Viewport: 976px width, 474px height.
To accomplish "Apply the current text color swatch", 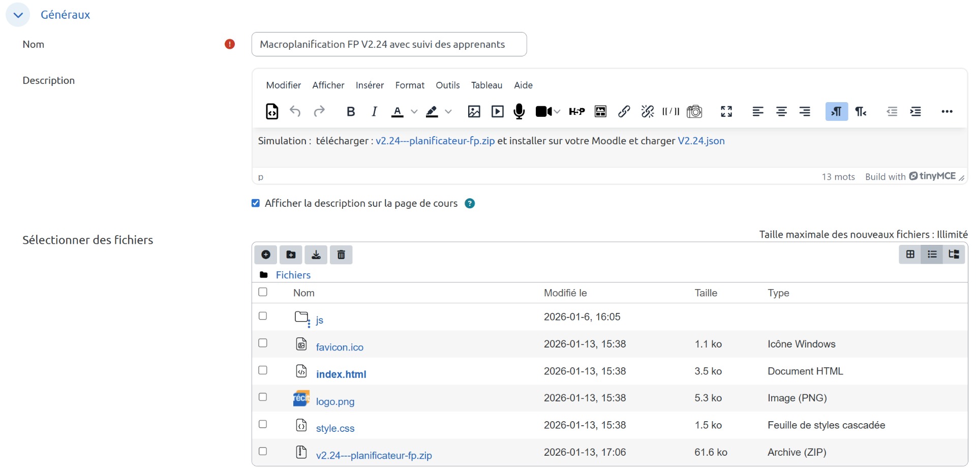I will coord(398,111).
